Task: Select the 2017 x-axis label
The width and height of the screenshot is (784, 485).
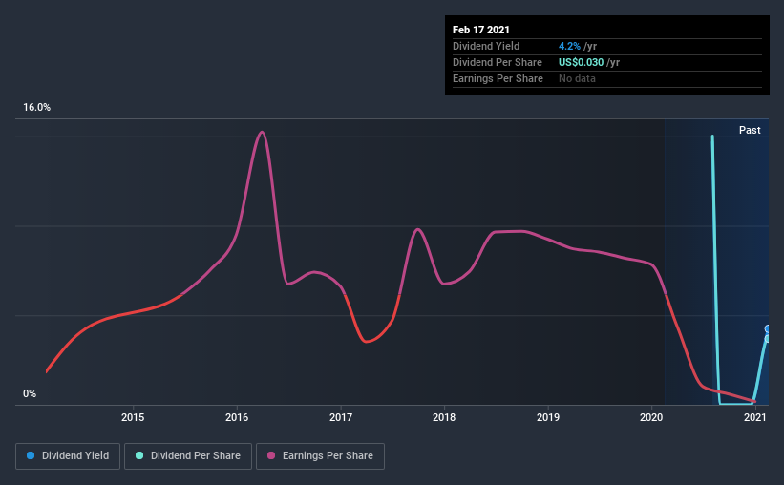Action: [341, 417]
